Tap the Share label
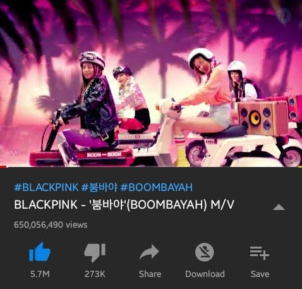Viewport: 302px width, 289px height. click(x=150, y=274)
